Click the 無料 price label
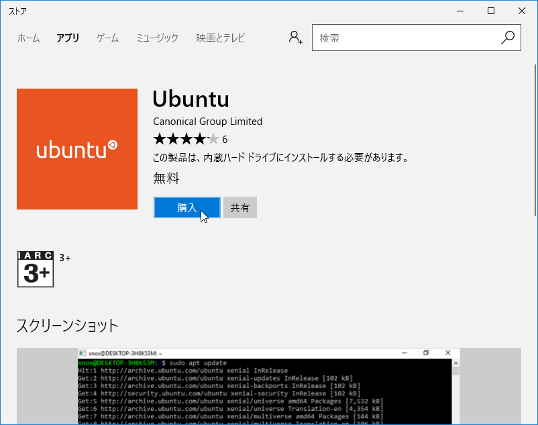Screen dimensions: 538x425 [x=166, y=178]
